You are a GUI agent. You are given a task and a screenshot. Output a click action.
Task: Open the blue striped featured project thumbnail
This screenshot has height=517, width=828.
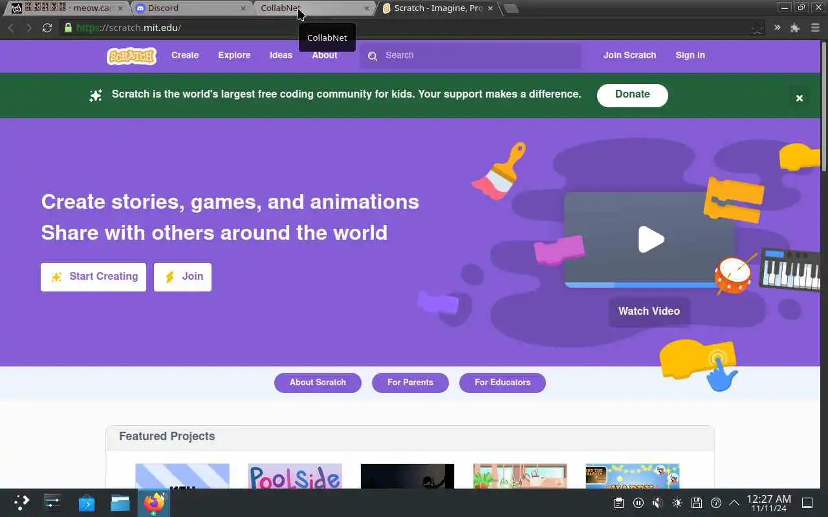[182, 476]
